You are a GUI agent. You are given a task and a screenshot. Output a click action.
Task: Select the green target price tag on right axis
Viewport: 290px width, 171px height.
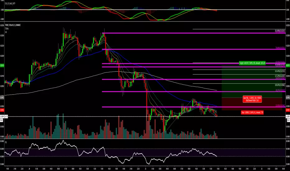pyautogui.click(x=288, y=65)
